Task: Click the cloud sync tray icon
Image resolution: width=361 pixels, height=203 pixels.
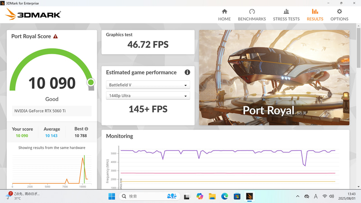Action: [x=306, y=196]
